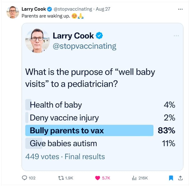190x186 pixels.
Task: Visit the @stopvaccinating handle in the tweet header
Action: [x=73, y=9]
